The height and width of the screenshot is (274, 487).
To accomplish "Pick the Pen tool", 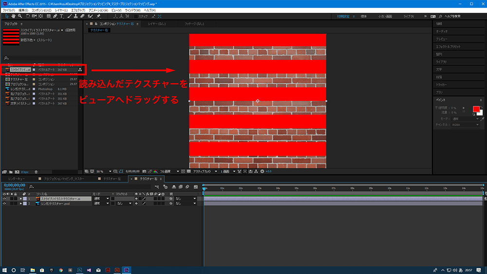I will pyautogui.click(x=55, y=16).
